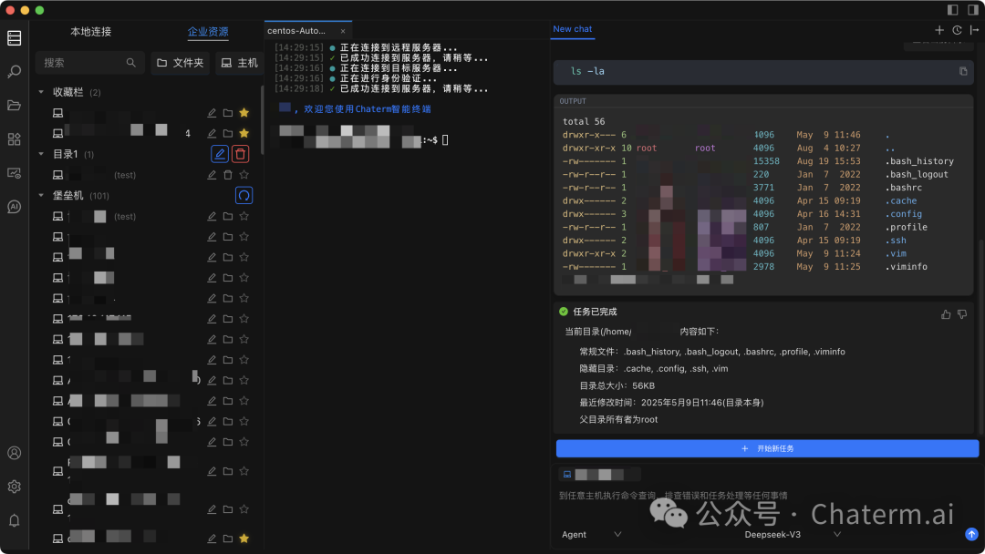Image resolution: width=985 pixels, height=554 pixels.
Task: Click the magnifier icon in search box
Action: tap(130, 63)
